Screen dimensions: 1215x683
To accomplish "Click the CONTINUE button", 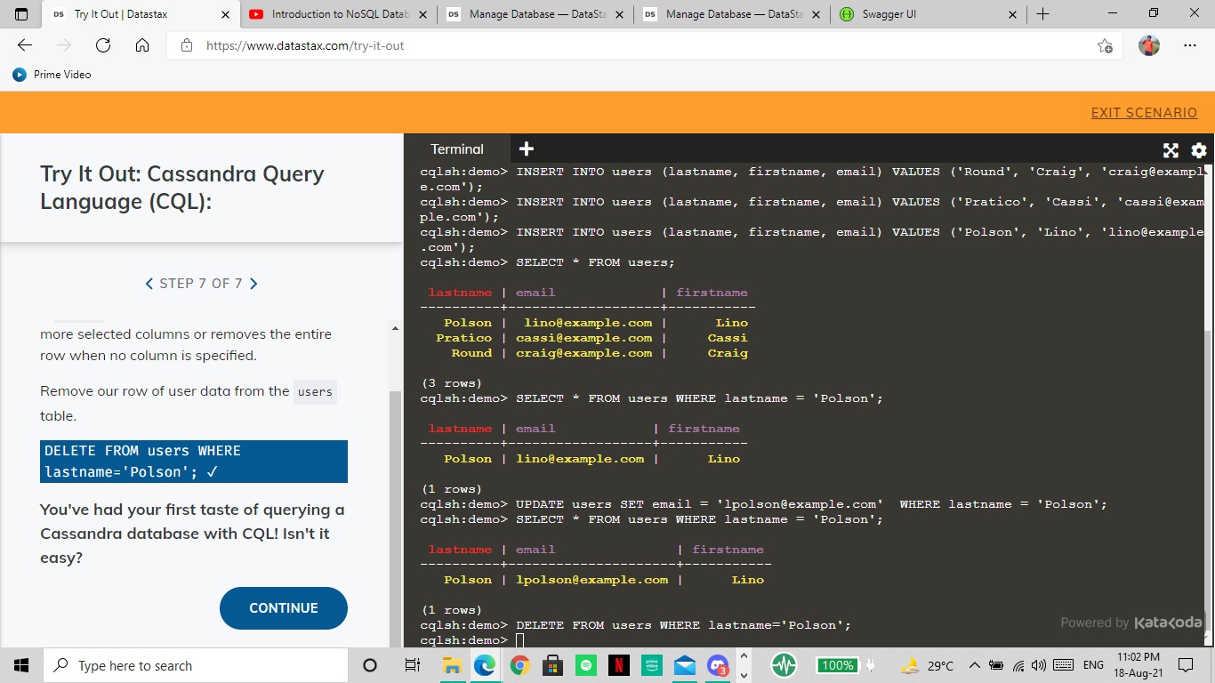I will coord(283,607).
